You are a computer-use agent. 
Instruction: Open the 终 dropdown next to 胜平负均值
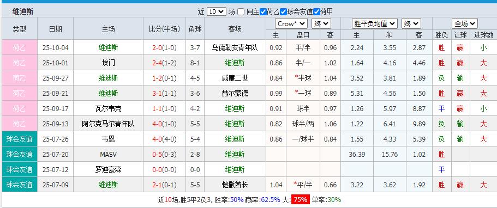click(x=411, y=24)
